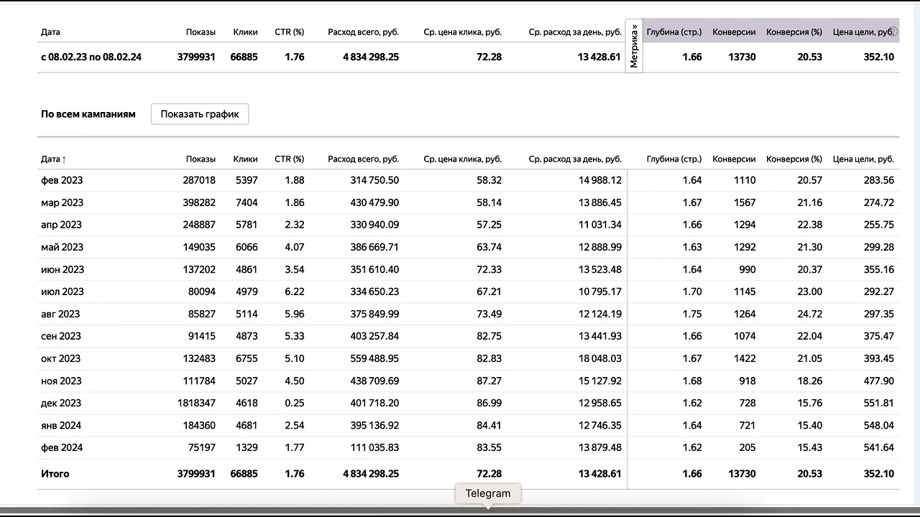Select total spend 4 834 298.25 in Итого row
Image resolution: width=920 pixels, height=517 pixels.
(x=371, y=474)
